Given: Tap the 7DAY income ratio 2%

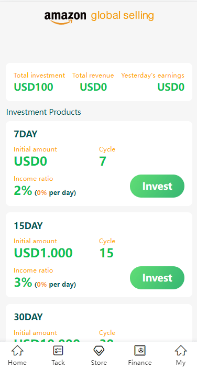Looking at the screenshot, I should click(x=23, y=191).
